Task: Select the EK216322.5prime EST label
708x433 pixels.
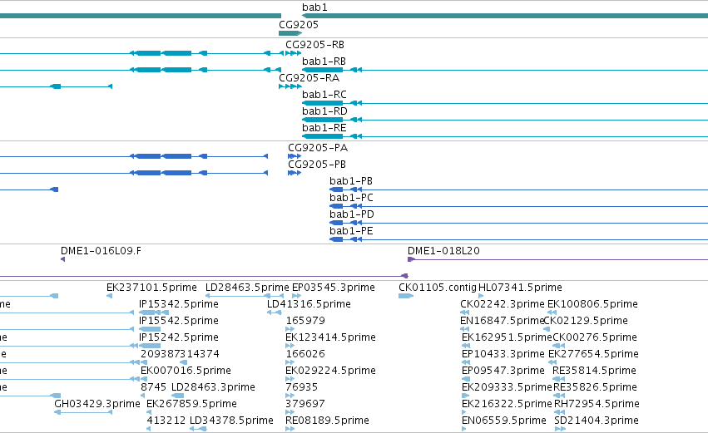Action: pyautogui.click(x=507, y=405)
